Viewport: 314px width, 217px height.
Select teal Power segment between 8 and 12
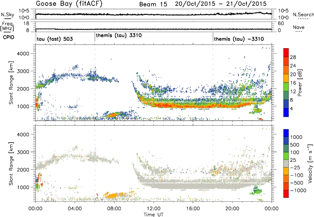286,95
